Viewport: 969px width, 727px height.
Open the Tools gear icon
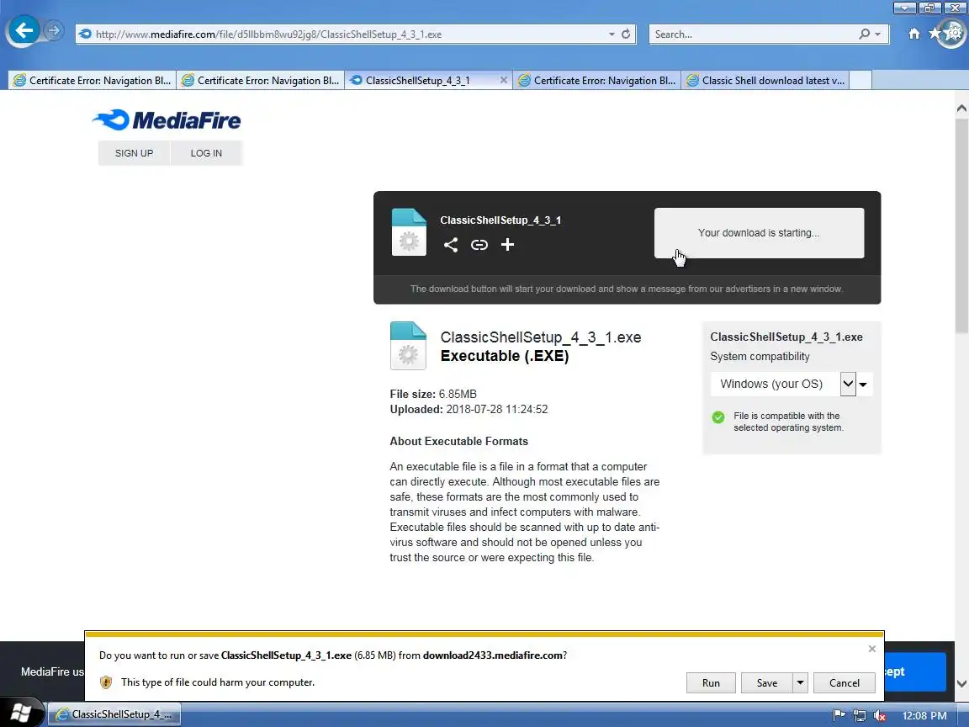tap(954, 33)
